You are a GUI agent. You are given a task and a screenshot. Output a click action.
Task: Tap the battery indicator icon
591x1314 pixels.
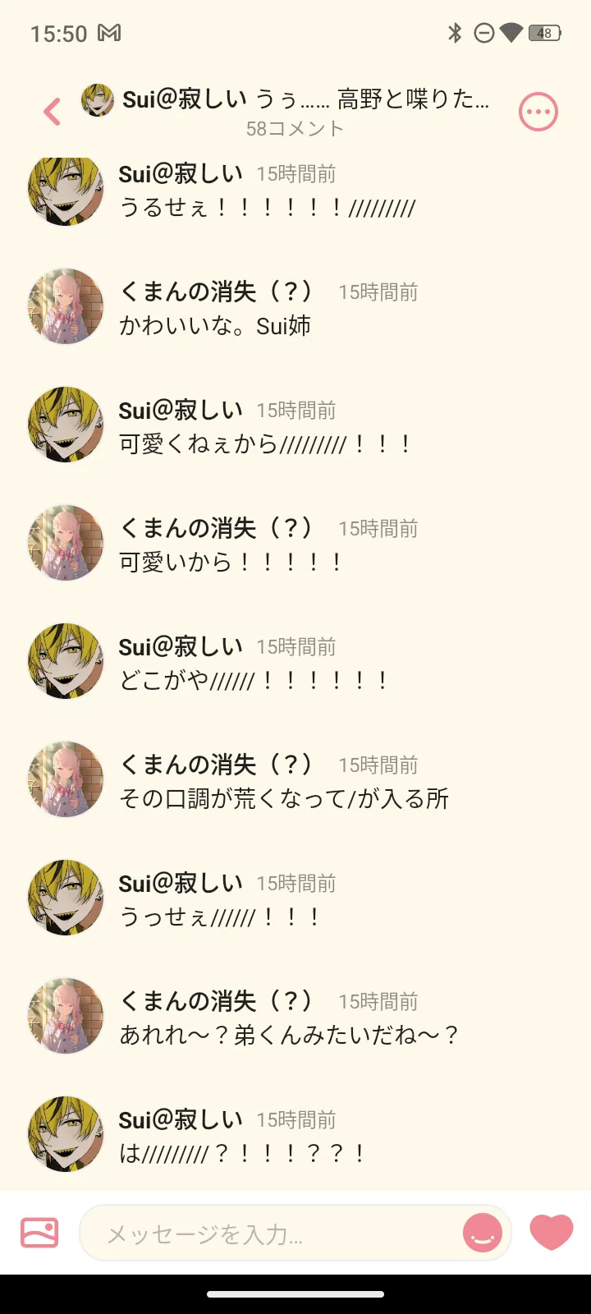click(x=545, y=33)
